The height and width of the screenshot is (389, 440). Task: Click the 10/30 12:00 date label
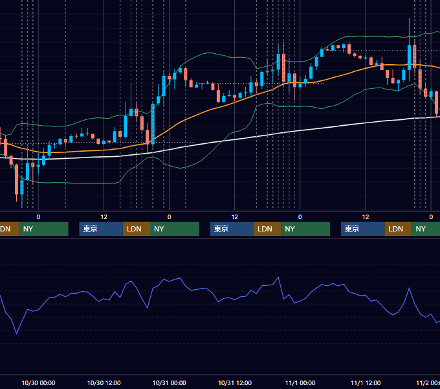(104, 383)
